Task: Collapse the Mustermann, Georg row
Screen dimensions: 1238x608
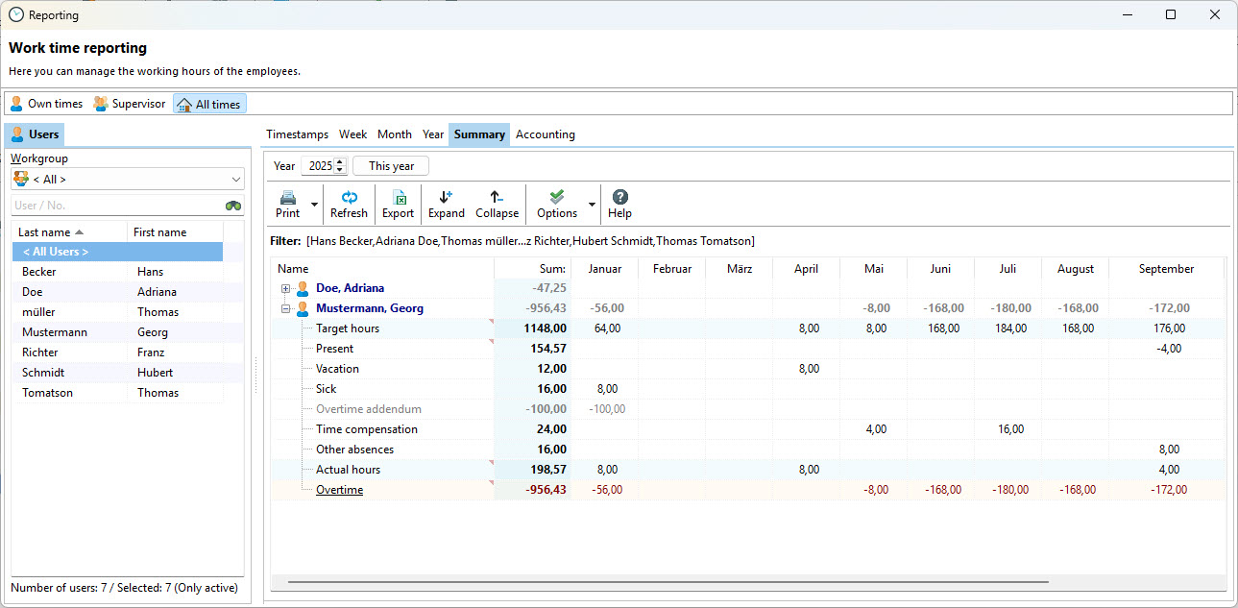Action: tap(285, 308)
